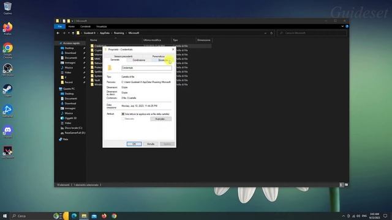Toggle the Nascosto hidden checkbox
Viewport: 392px width, 220px height.
(x=123, y=119)
